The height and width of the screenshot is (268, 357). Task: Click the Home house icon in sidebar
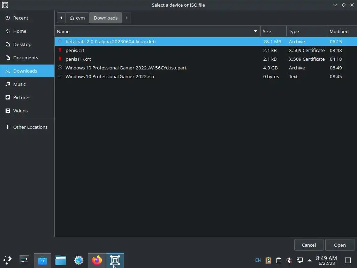pyautogui.click(x=8, y=31)
